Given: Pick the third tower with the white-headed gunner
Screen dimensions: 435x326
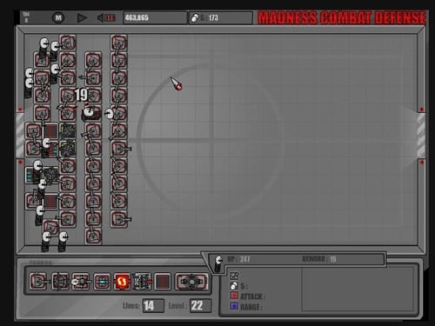Looking at the screenshot, I should [x=81, y=282].
